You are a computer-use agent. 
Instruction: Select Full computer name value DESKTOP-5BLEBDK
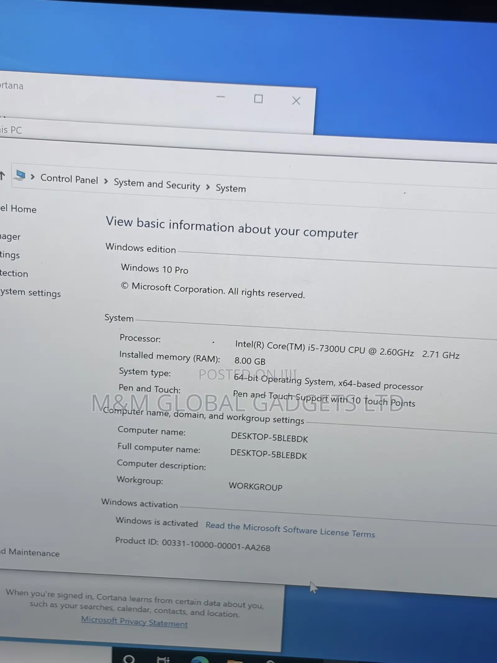click(x=269, y=454)
